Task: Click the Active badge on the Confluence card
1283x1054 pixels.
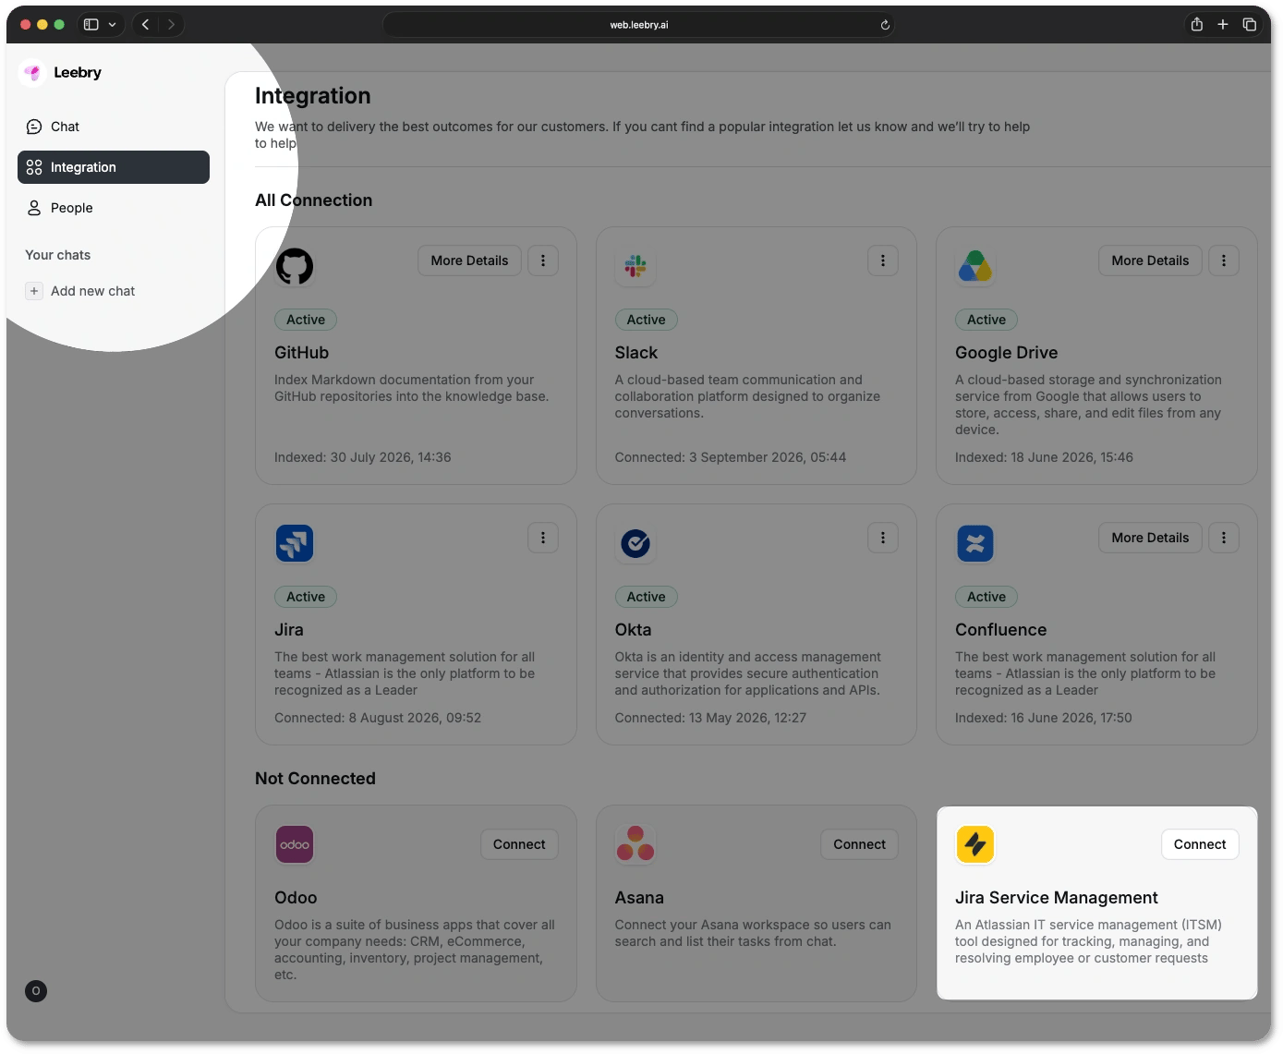Action: pos(986,597)
